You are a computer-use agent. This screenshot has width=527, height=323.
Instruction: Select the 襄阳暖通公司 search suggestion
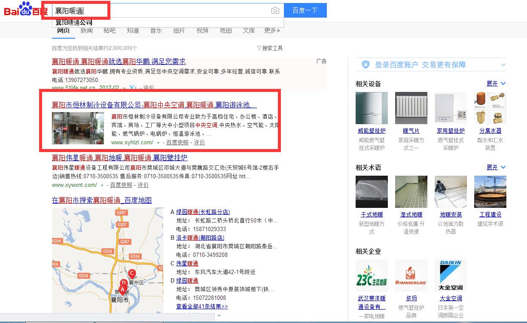[74, 22]
